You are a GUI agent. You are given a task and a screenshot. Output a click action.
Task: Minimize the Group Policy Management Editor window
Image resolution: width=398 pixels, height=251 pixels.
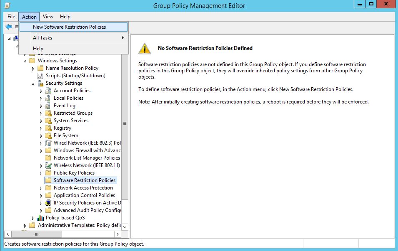tap(359, 4)
